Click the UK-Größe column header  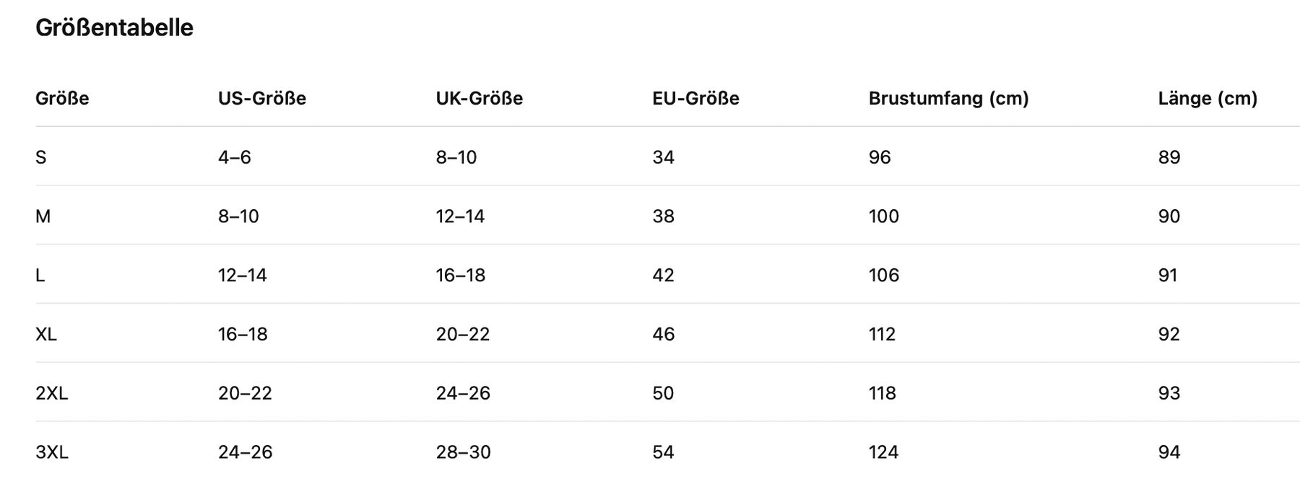coord(480,98)
